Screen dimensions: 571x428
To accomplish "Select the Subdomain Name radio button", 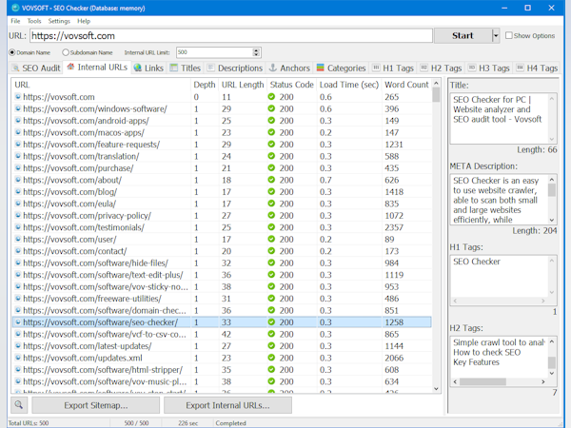I will (66, 52).
